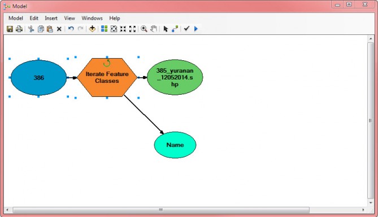Validate the entire model with checkmark
Screen dimensions: 378x217
pyautogui.click(x=186, y=29)
